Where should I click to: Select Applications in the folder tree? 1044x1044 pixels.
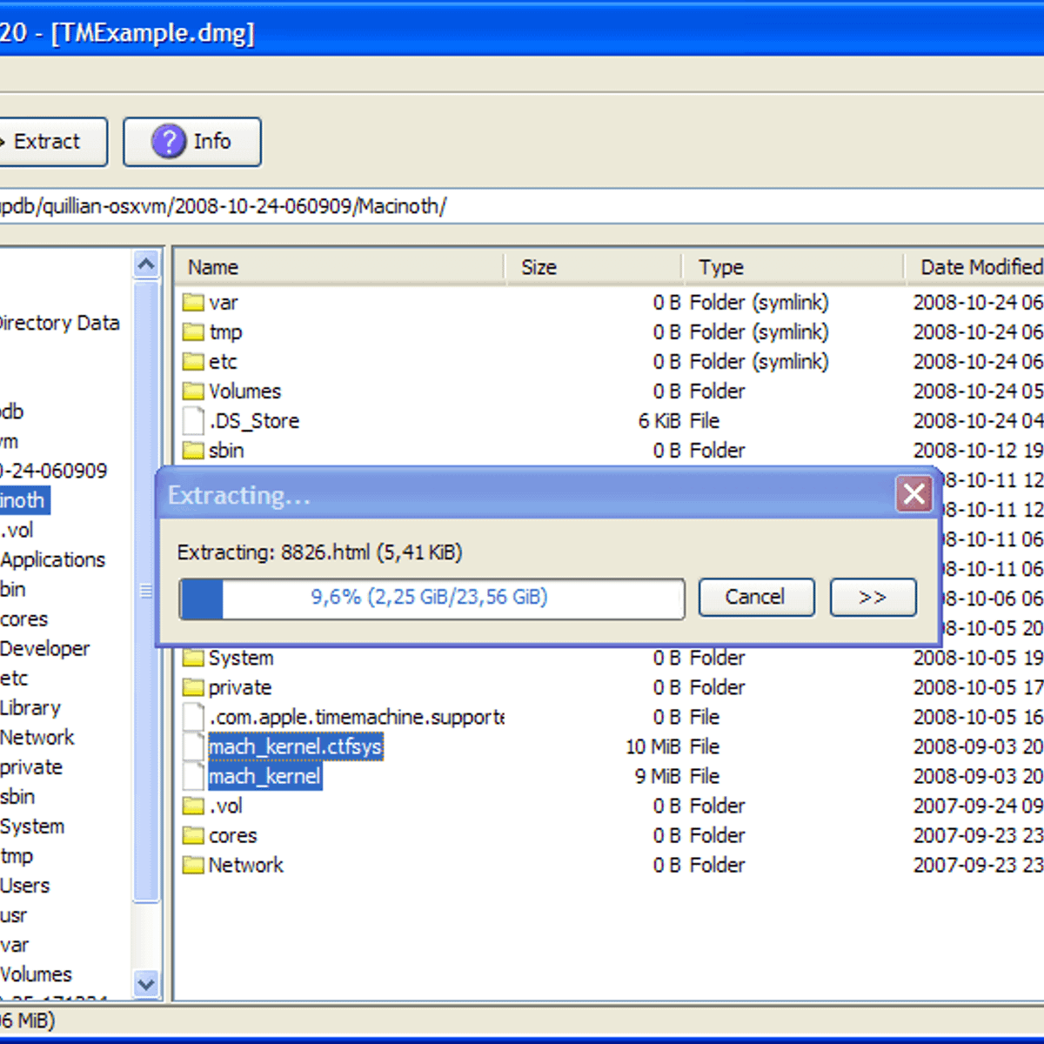pyautogui.click(x=52, y=559)
